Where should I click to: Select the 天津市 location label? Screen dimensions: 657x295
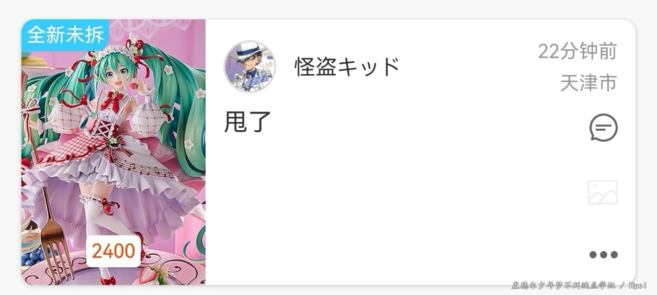(x=588, y=83)
